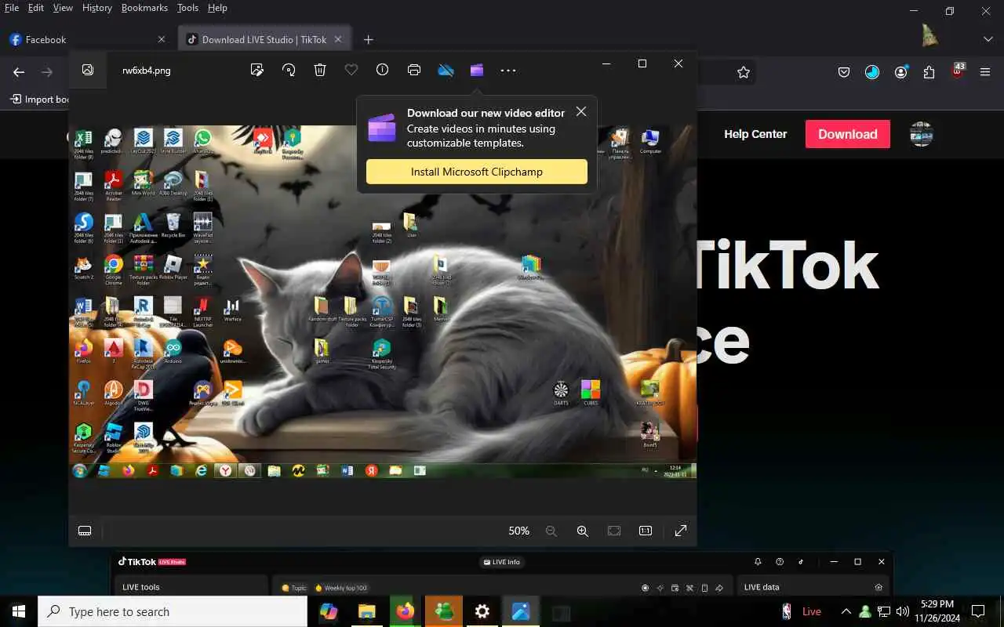This screenshot has height=627, width=1004.
Task: Click the Topic label in LIVE Studio
Action: click(294, 588)
